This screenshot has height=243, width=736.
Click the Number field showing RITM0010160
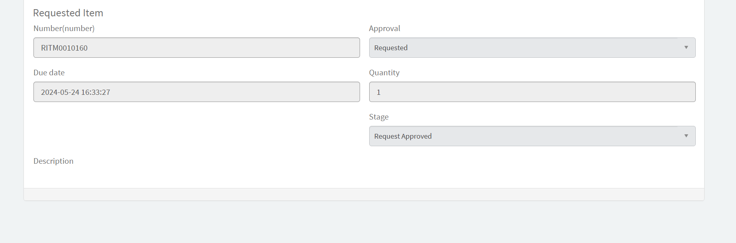(x=197, y=47)
